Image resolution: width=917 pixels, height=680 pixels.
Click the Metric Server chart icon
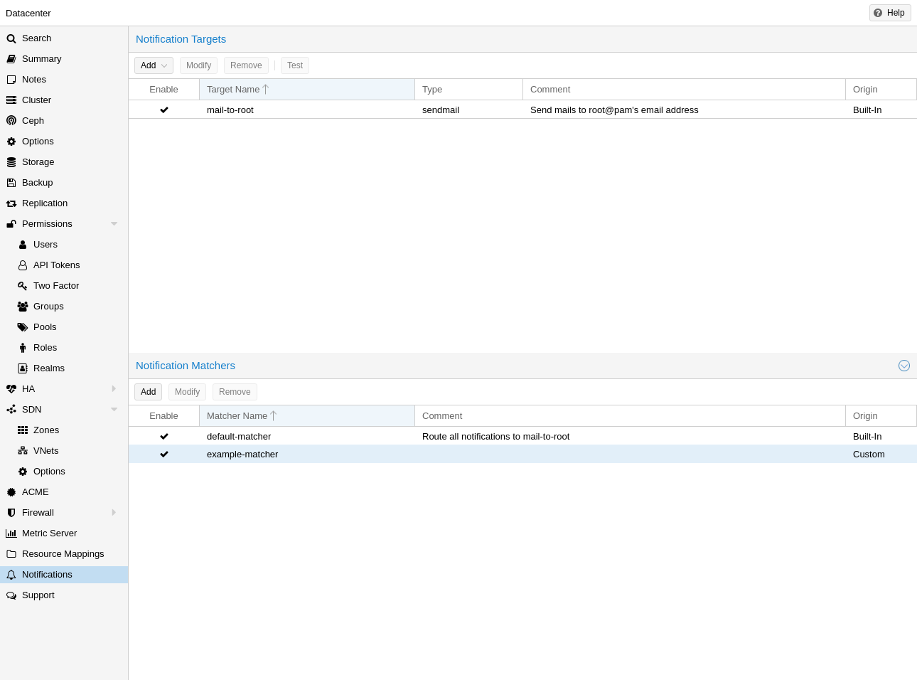[11, 533]
